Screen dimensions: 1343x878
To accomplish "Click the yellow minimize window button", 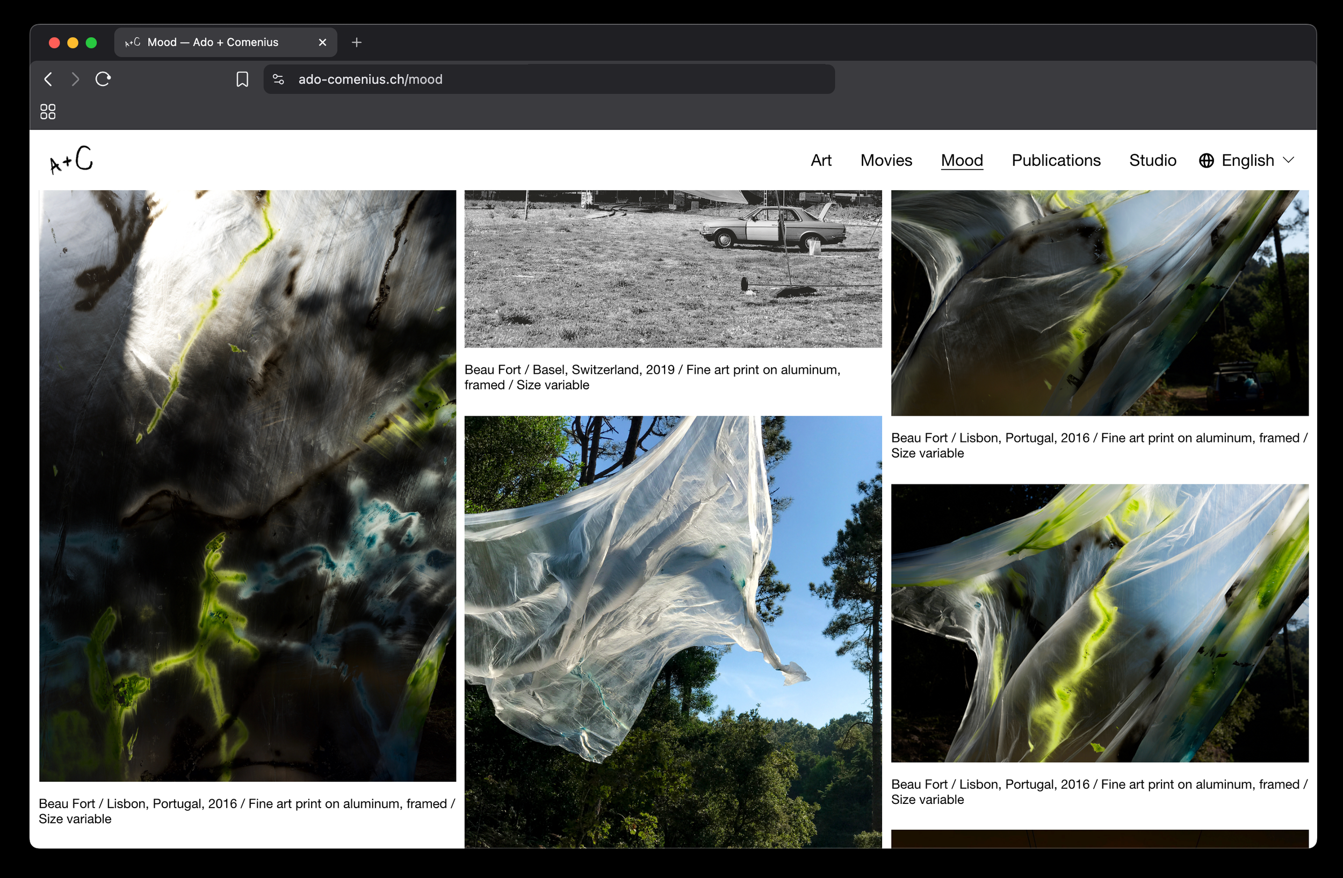I will pyautogui.click(x=73, y=43).
